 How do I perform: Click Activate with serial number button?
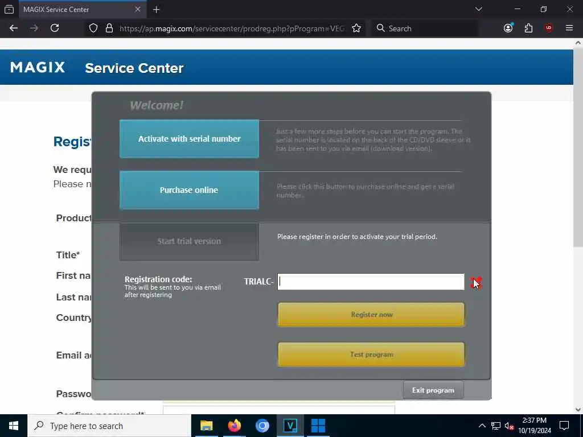click(x=189, y=139)
